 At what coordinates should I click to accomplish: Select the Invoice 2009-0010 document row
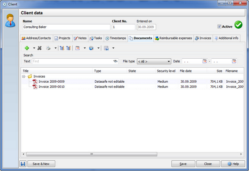click(x=132, y=87)
